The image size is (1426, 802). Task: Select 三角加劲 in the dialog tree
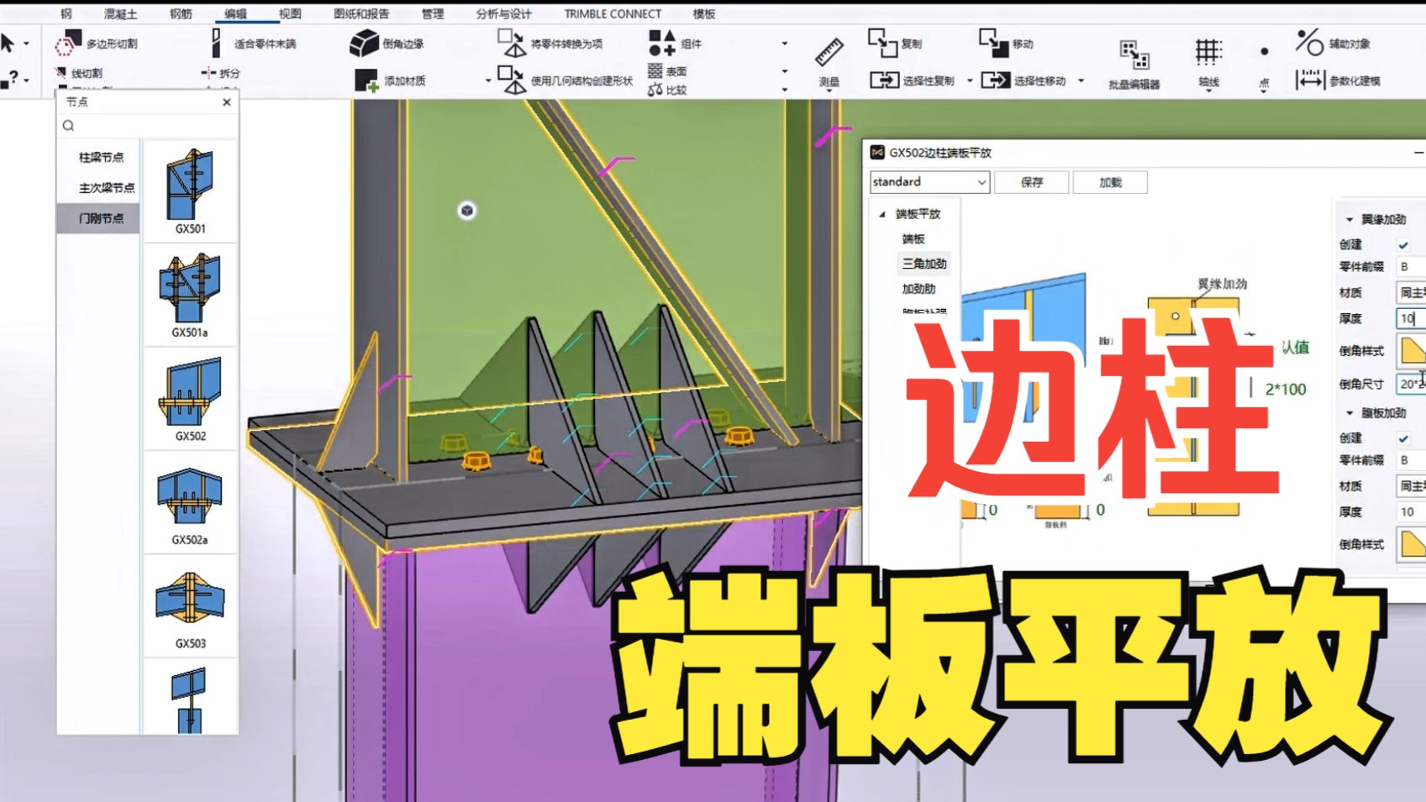[x=924, y=264]
